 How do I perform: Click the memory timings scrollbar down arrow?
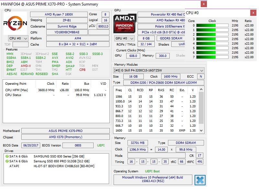201,131
